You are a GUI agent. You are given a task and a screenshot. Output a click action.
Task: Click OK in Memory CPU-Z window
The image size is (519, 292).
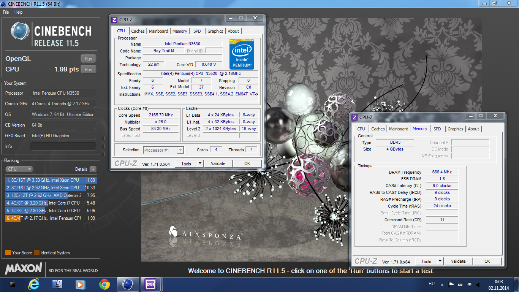point(487,261)
